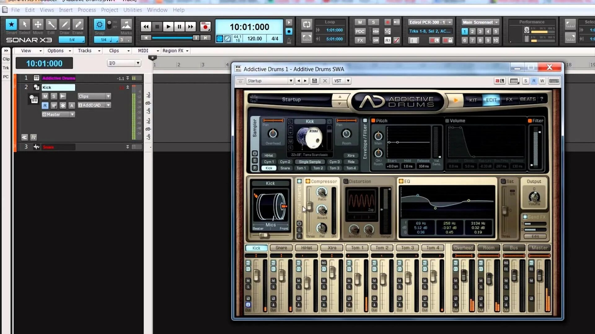Click the Record button in transport
This screenshot has width=595, height=334.
point(205,27)
